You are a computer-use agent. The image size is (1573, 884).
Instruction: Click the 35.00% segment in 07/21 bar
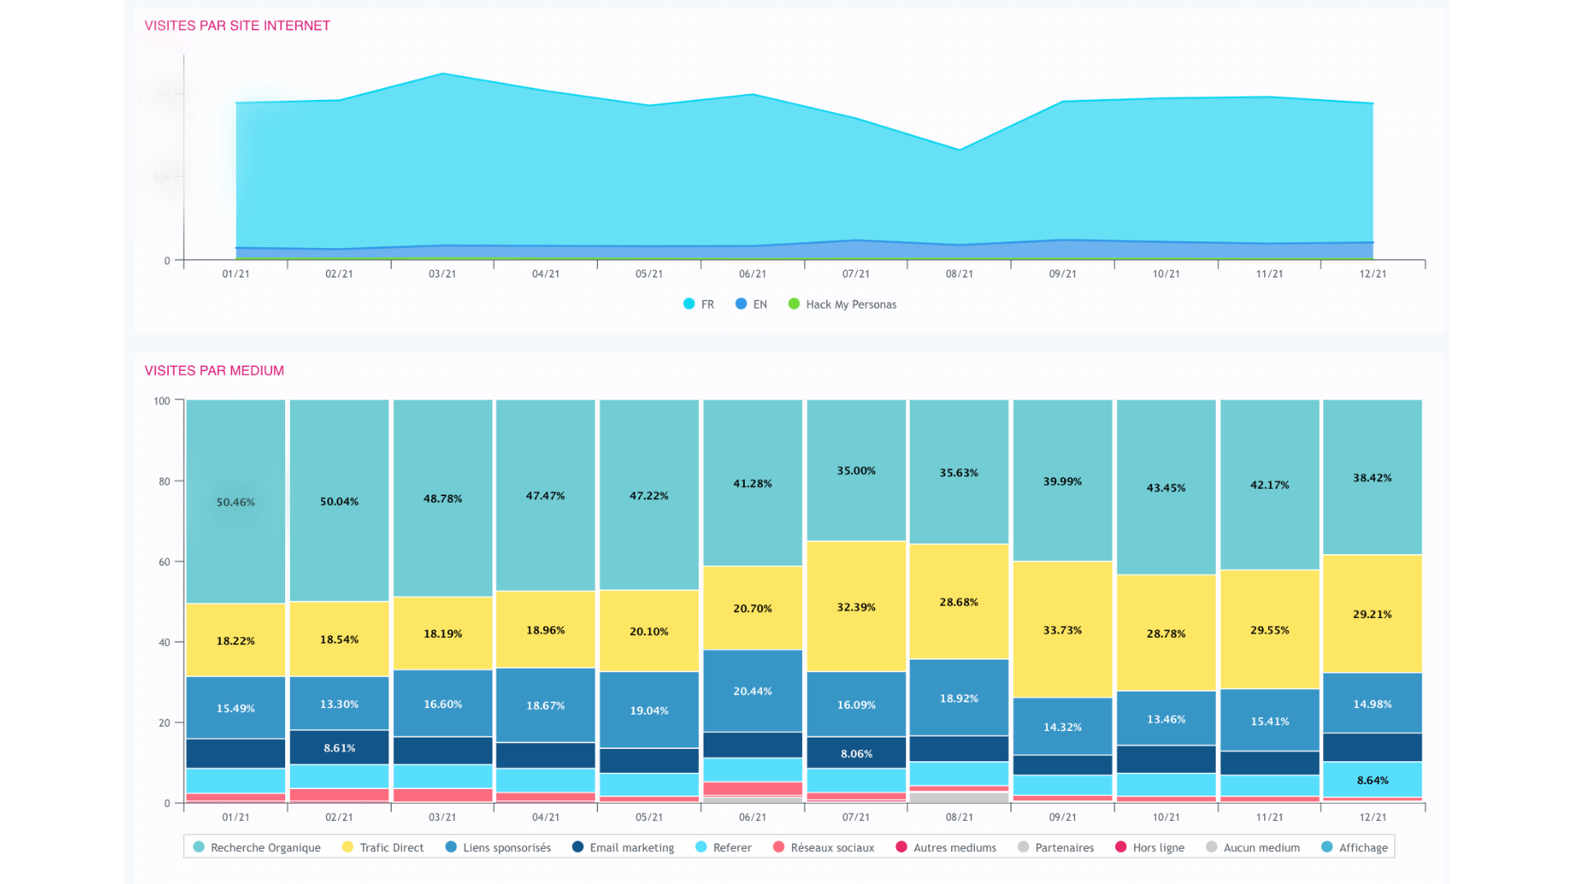pos(856,471)
